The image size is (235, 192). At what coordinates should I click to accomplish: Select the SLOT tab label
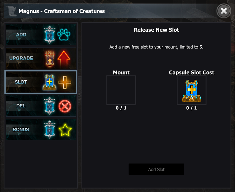coord(21,82)
